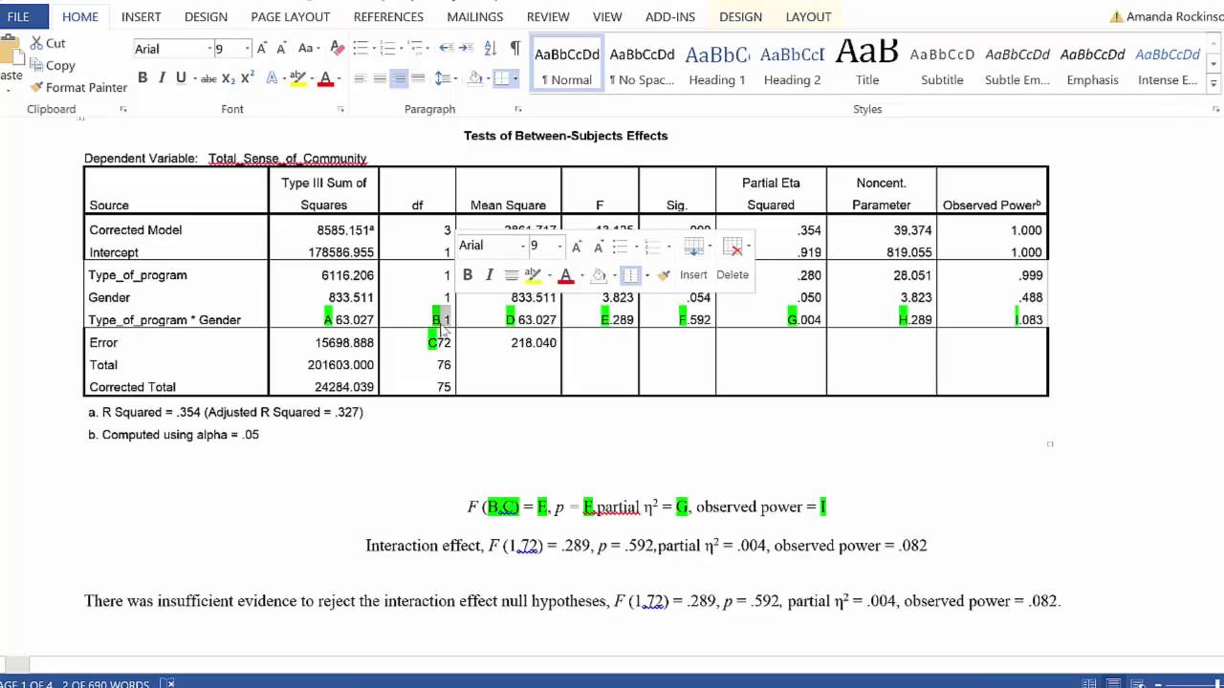
Task: Apply strikethrough formatting in ribbon
Action: 208,78
